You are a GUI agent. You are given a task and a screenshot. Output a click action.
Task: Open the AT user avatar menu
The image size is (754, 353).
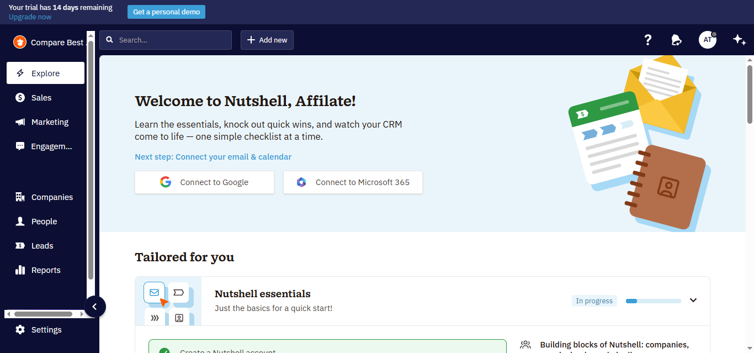tap(708, 40)
